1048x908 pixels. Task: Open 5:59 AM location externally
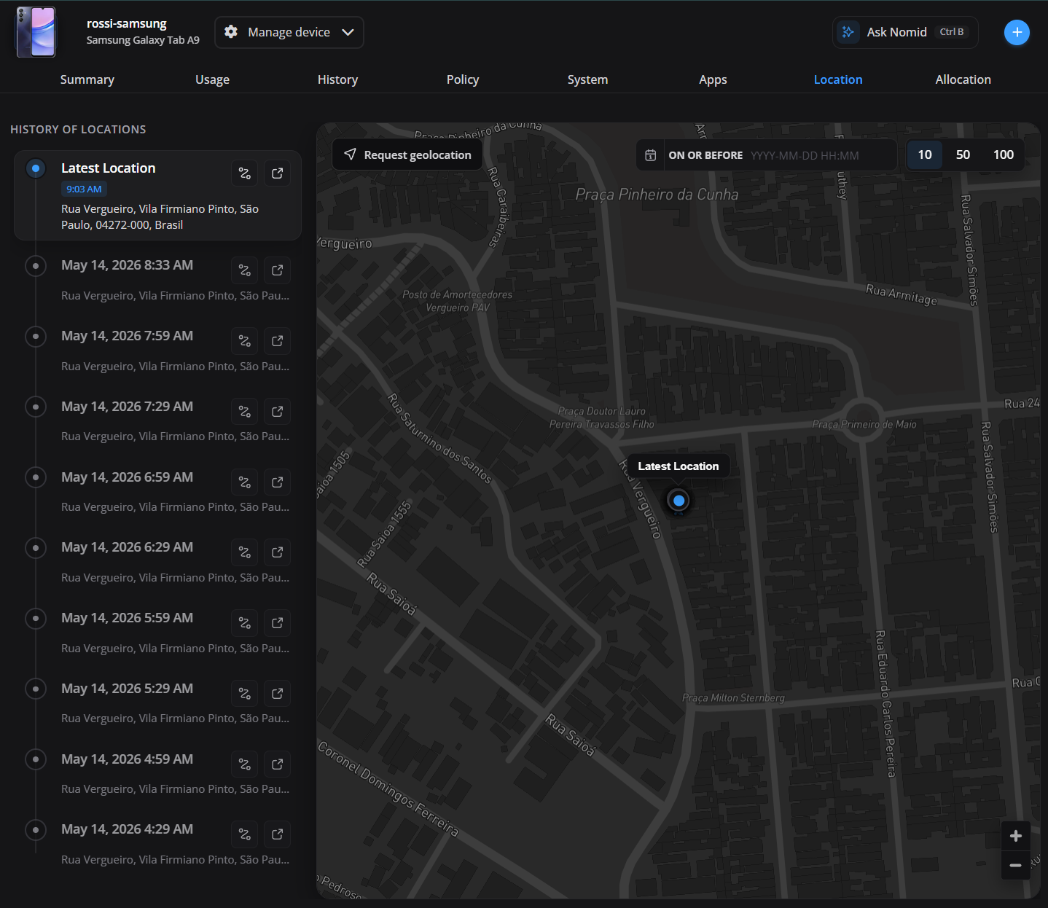(x=278, y=623)
